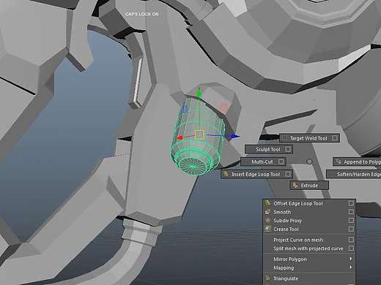This screenshot has height=285, width=381.
Task: Select Append to Polygon tool
Action: coord(357,161)
